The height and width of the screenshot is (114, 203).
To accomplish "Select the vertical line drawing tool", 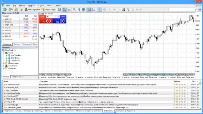I will tap(110, 9).
